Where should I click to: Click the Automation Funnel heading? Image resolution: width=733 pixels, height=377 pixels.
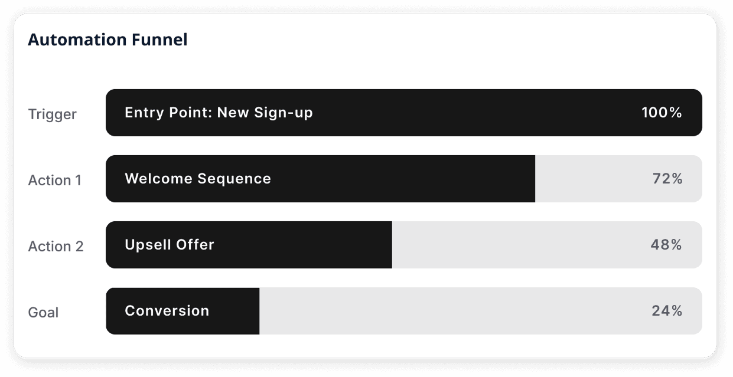click(x=107, y=40)
